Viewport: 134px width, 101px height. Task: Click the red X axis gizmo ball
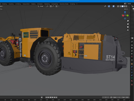pyautogui.click(x=123, y=15)
